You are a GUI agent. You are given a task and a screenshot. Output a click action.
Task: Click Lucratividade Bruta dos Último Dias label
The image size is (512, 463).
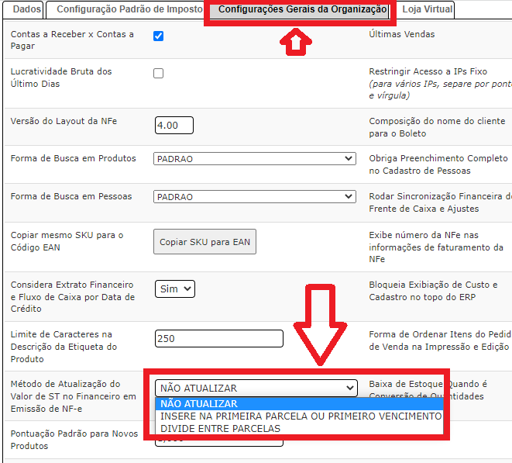click(x=61, y=78)
